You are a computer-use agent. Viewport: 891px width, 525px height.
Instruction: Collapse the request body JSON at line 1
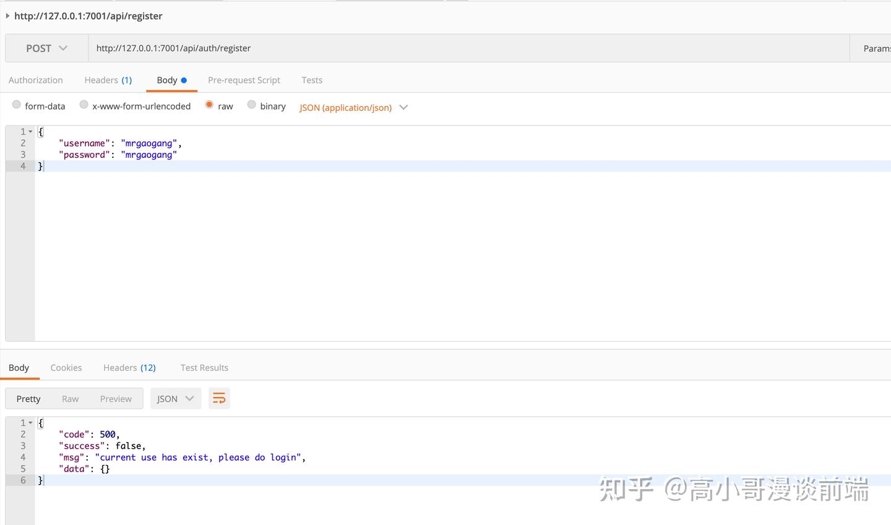tap(30, 131)
